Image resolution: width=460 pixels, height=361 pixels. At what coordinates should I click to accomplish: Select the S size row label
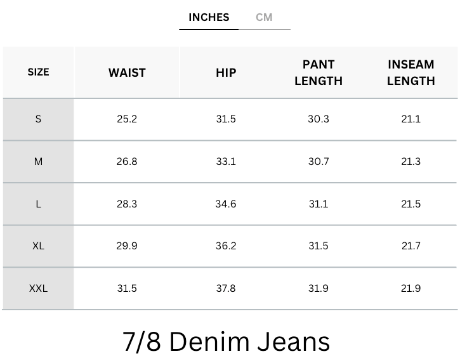tap(39, 119)
